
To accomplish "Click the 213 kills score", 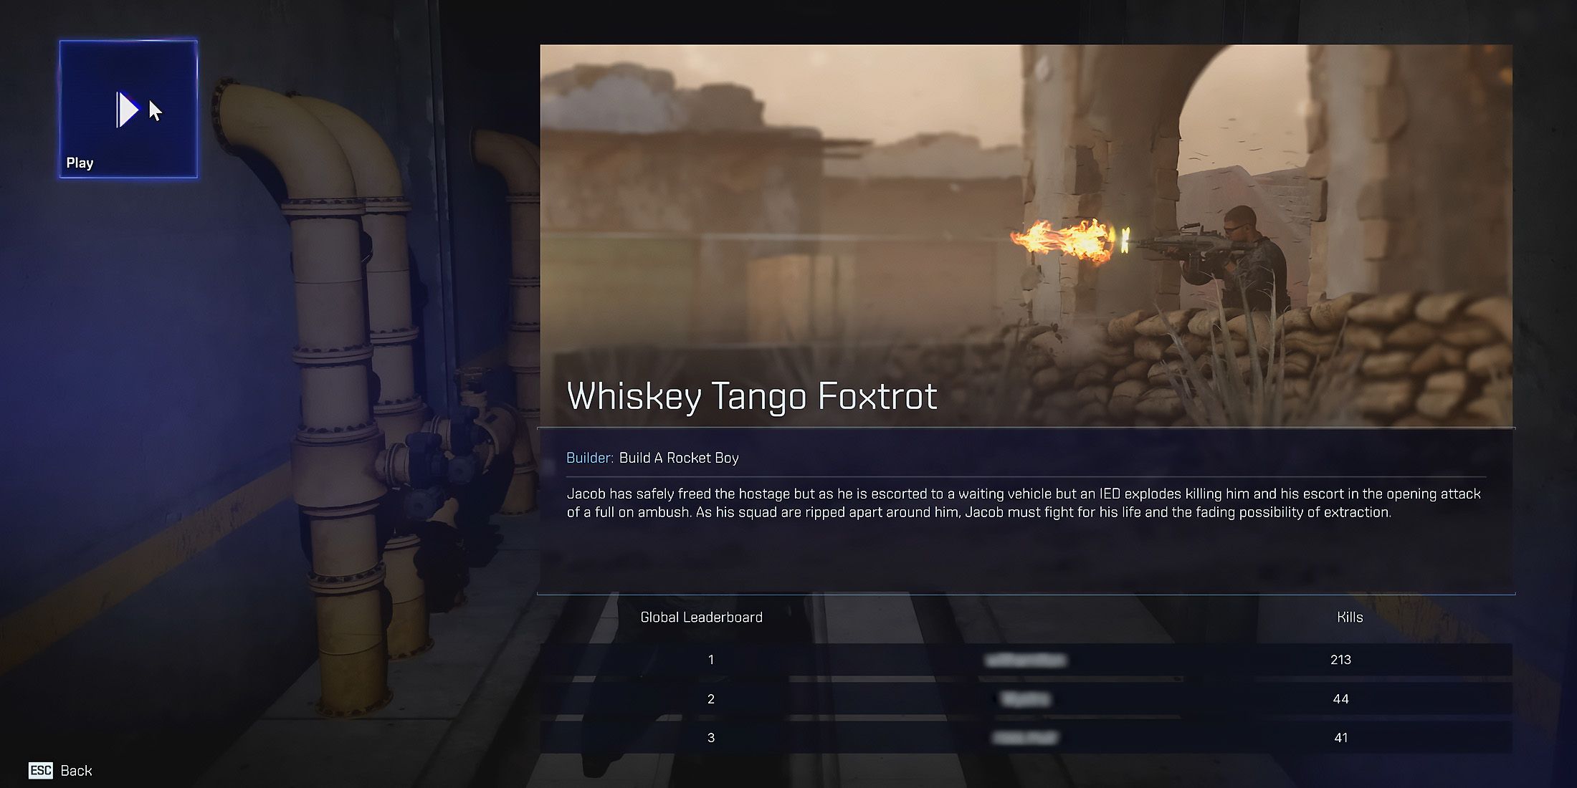I will point(1340,660).
